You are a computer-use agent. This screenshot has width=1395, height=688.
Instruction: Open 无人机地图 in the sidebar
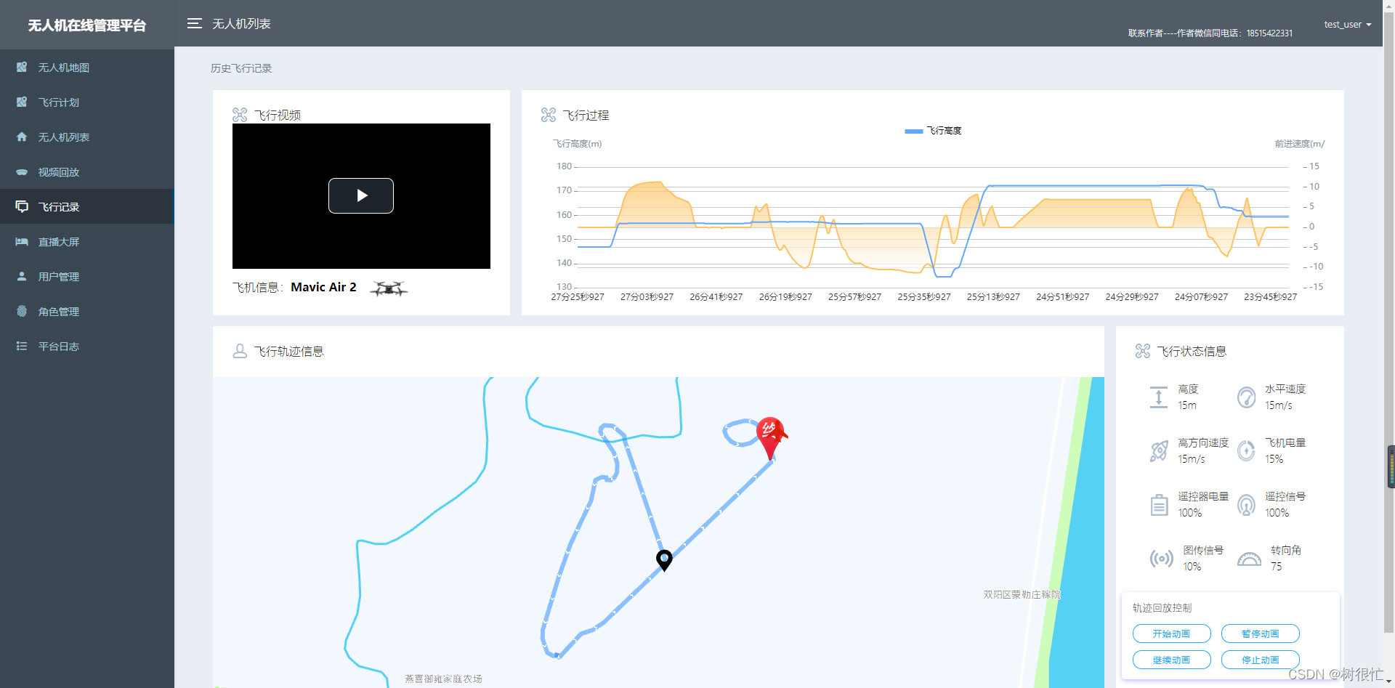[x=87, y=67]
